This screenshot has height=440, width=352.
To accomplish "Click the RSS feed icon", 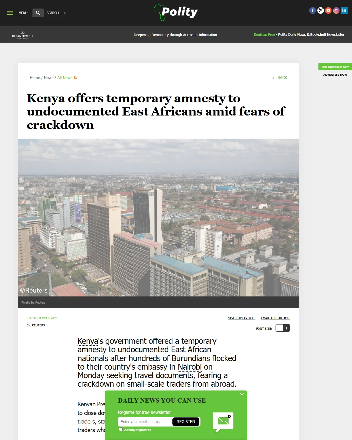I will coord(75,78).
